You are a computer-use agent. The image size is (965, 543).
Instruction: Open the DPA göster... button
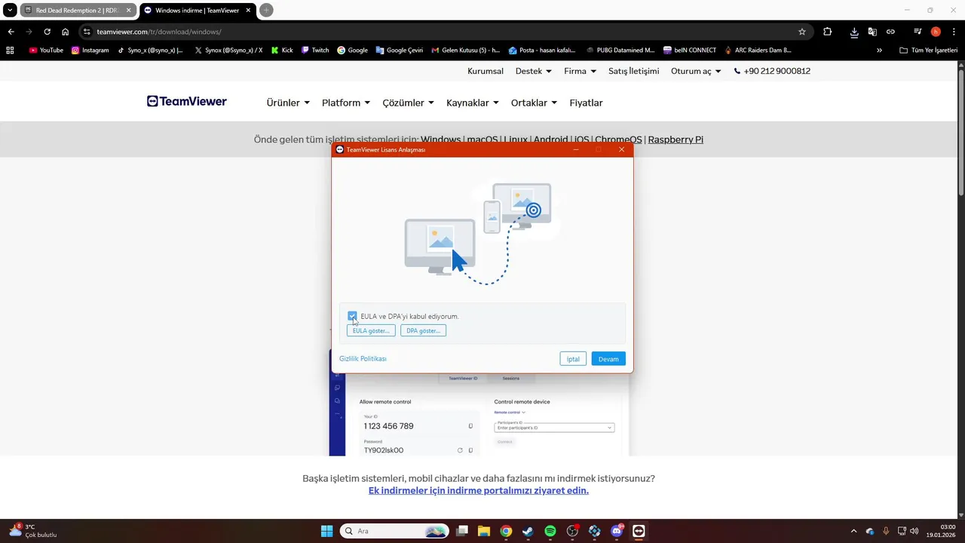[423, 330]
